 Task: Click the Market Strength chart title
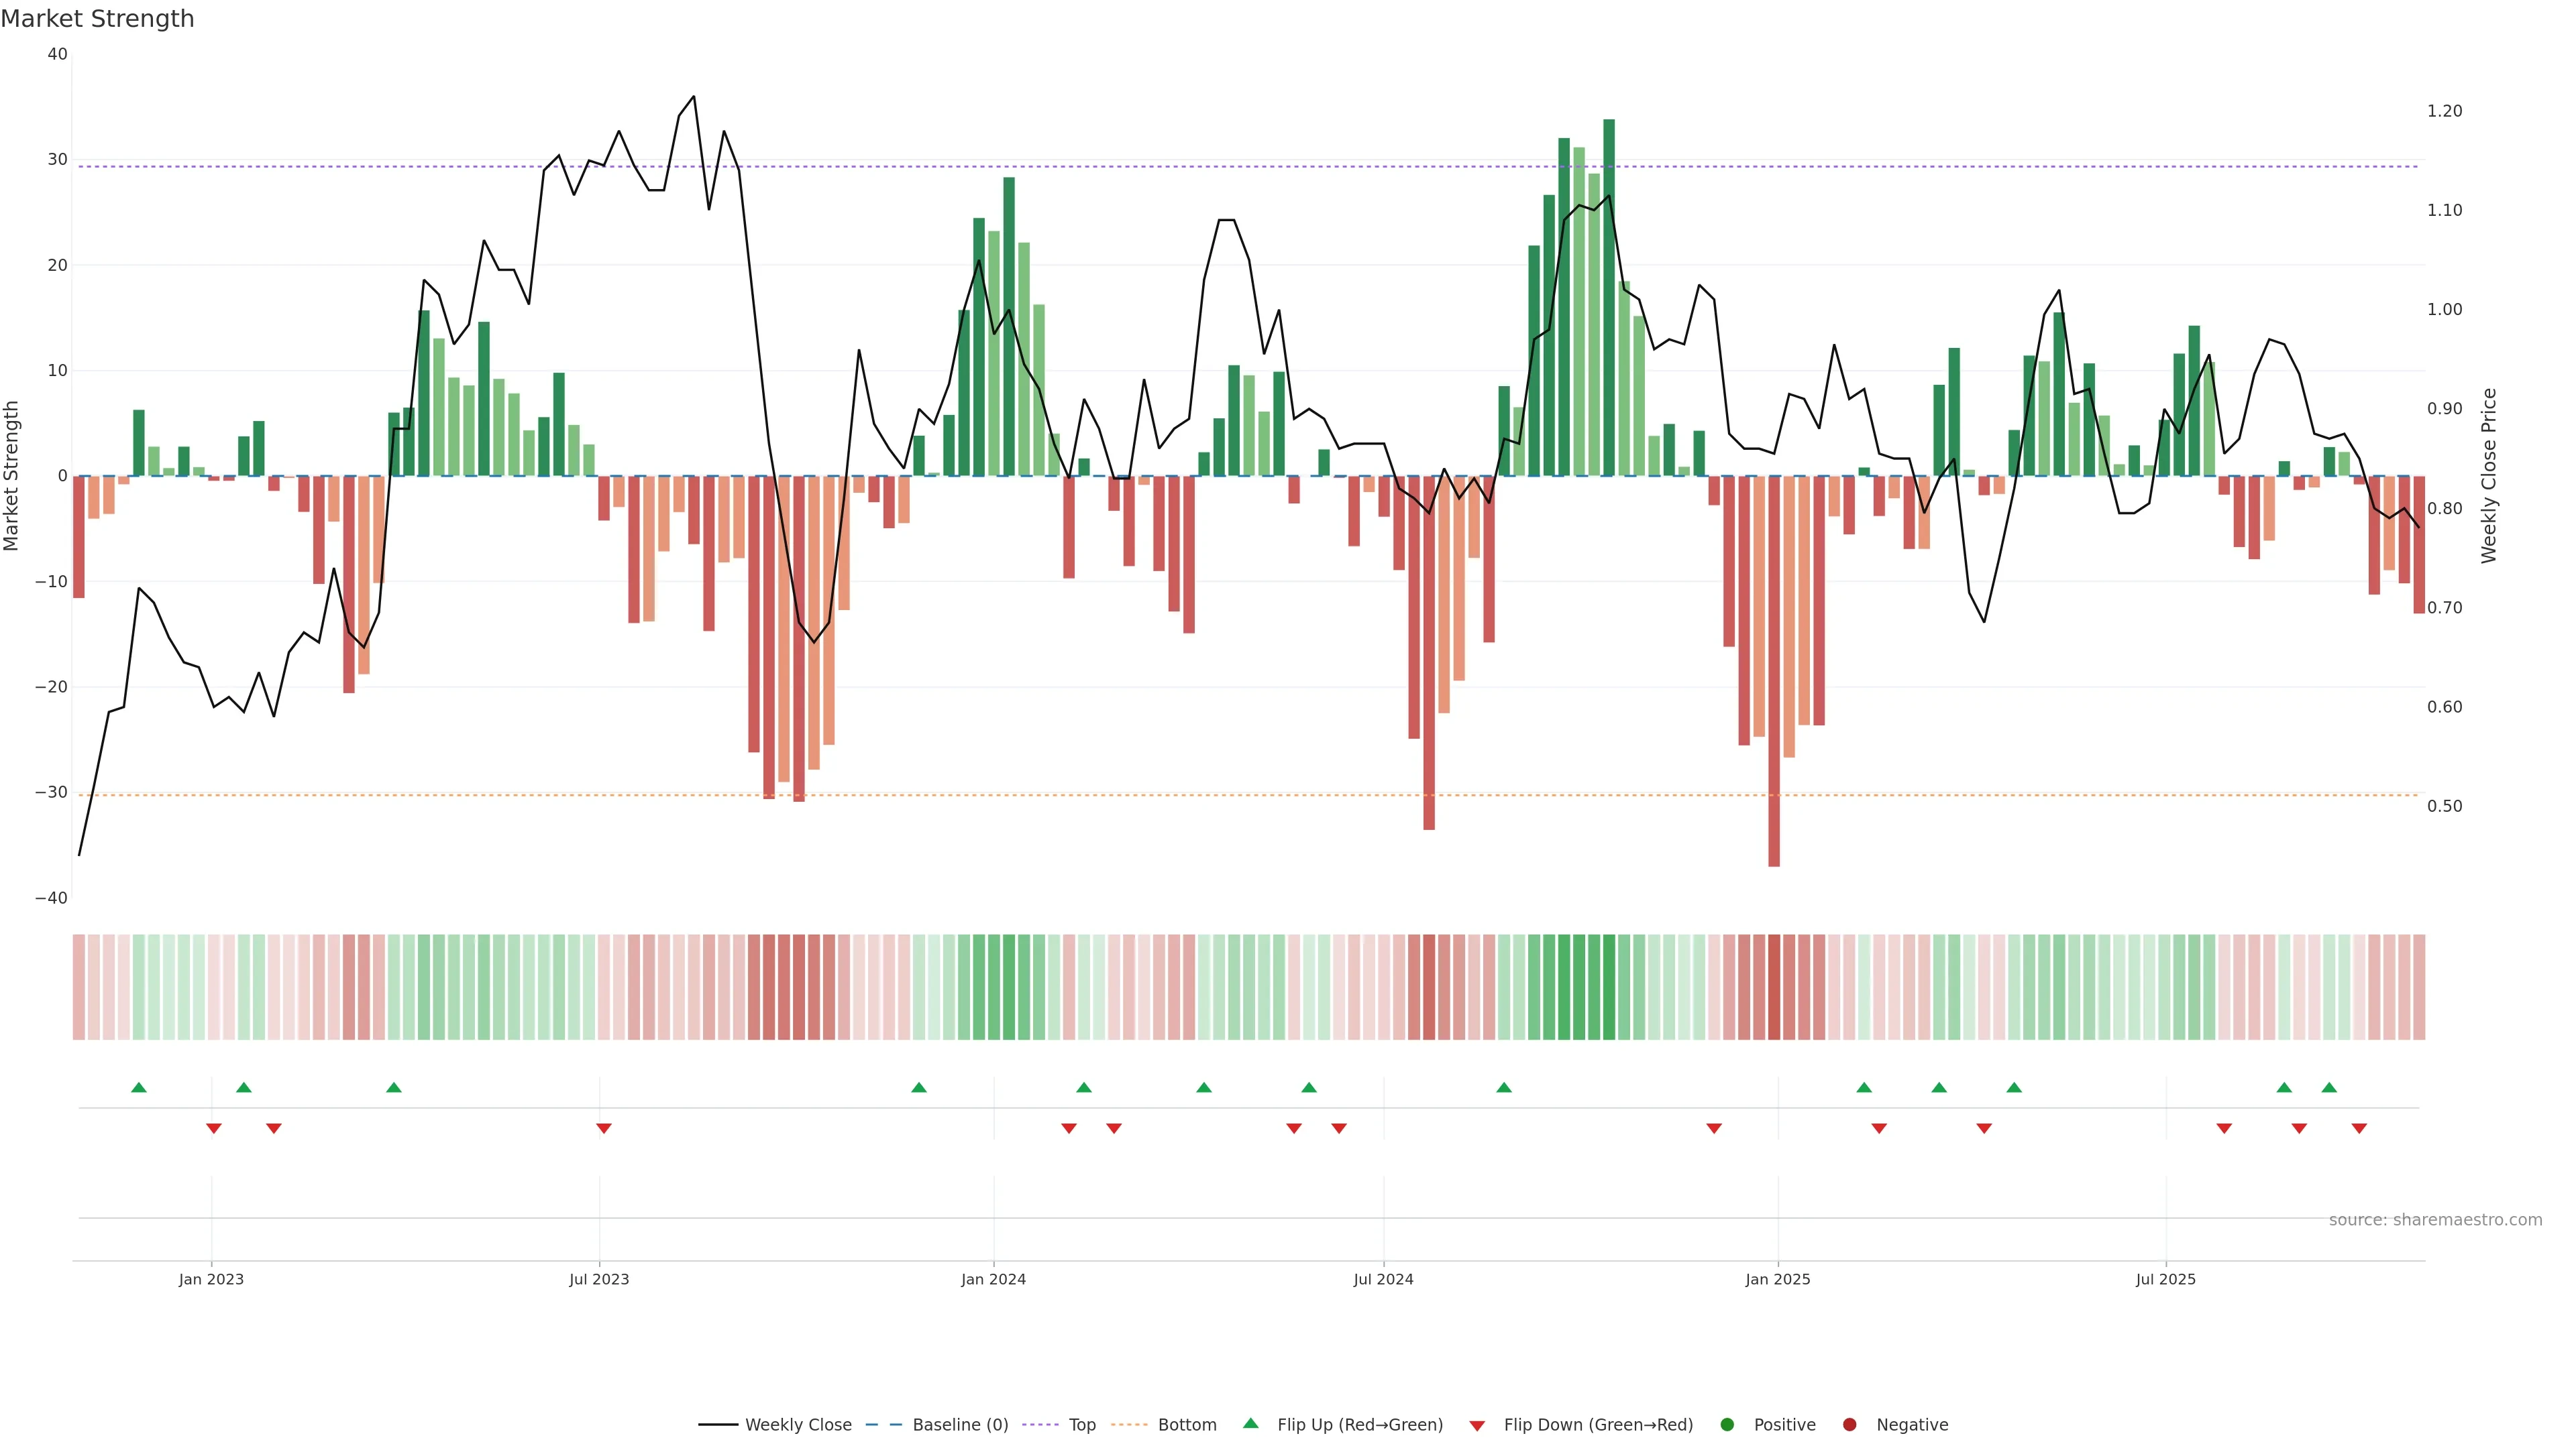97,19
